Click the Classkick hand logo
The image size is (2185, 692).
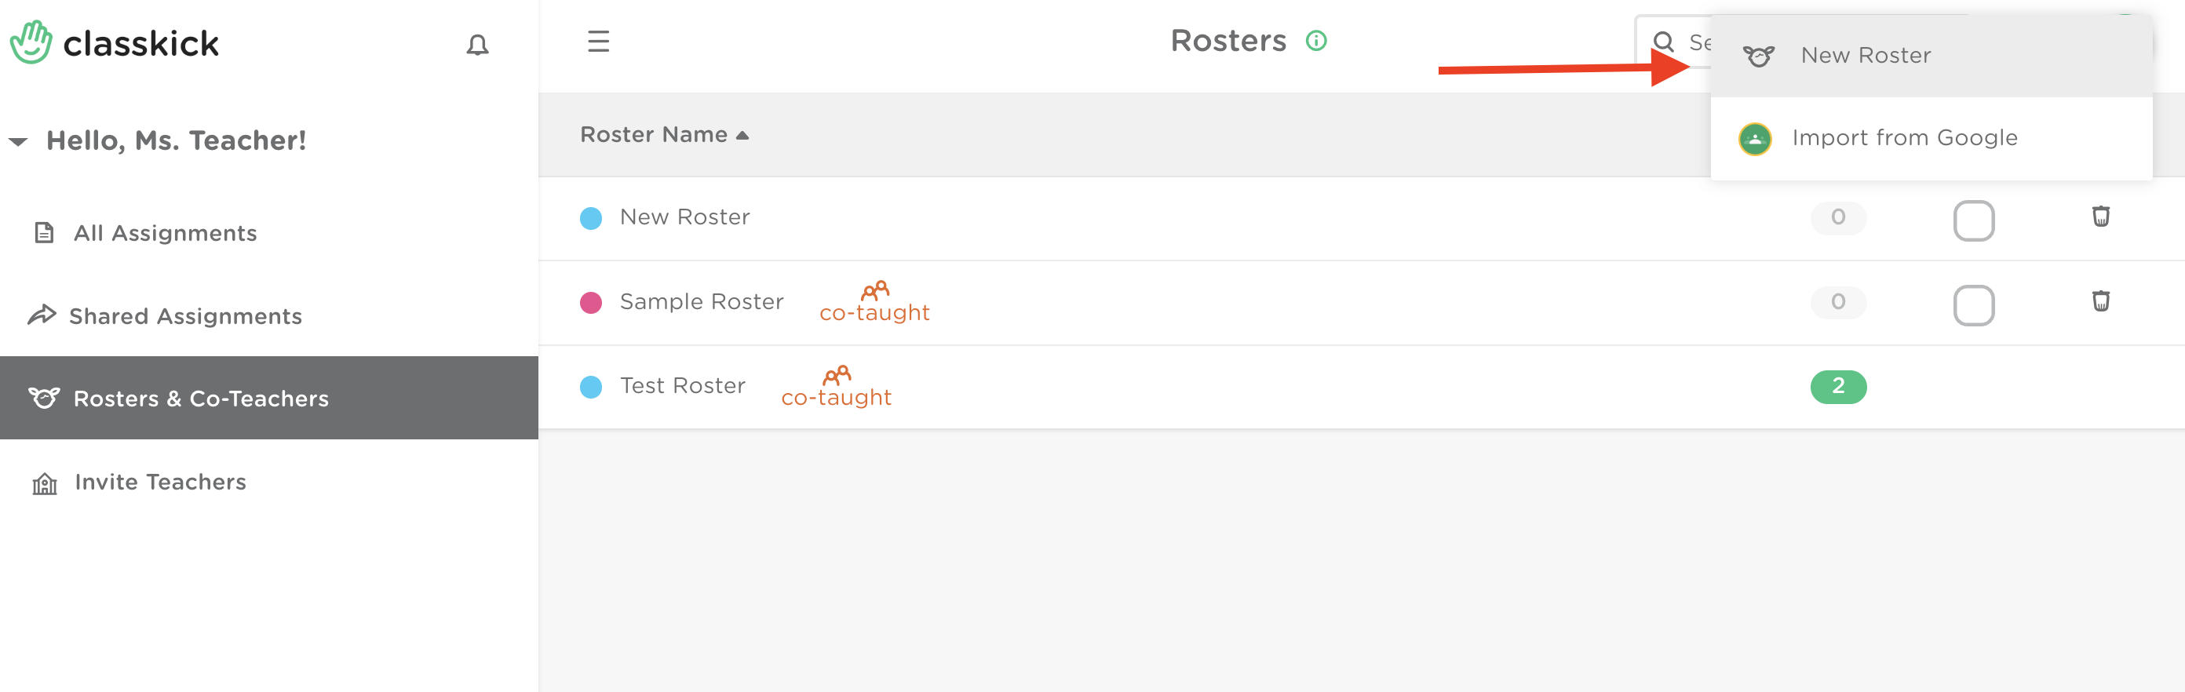click(31, 42)
